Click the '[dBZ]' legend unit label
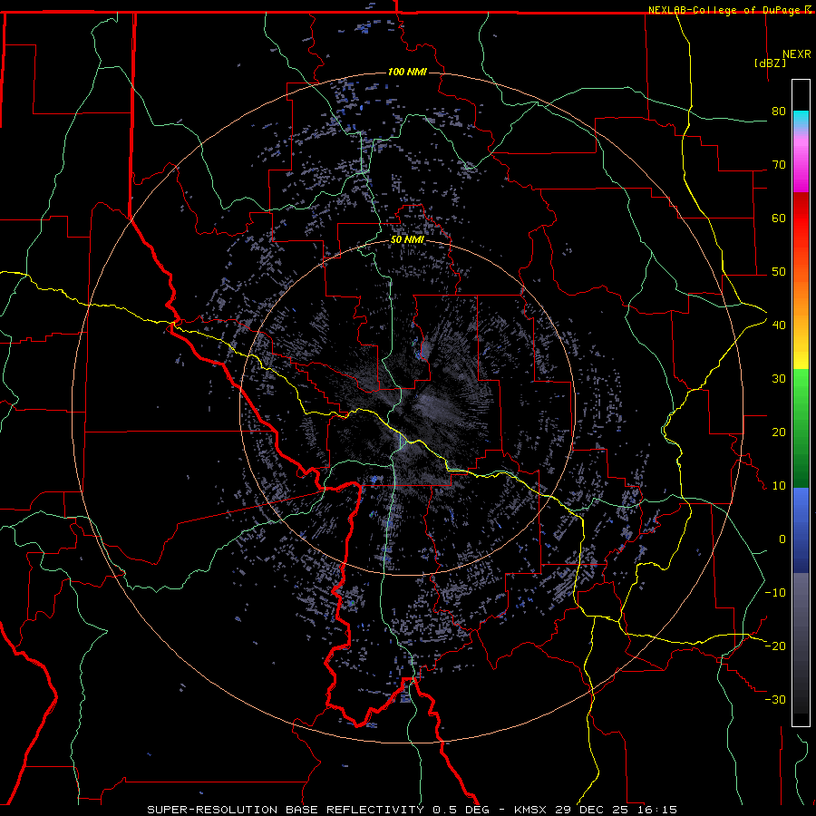The image size is (816, 816). coord(770,63)
